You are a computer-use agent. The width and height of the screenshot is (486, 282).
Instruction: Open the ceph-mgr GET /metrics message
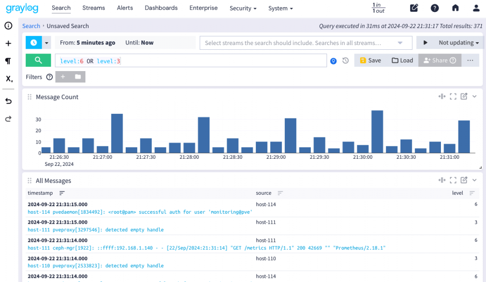coord(206,248)
